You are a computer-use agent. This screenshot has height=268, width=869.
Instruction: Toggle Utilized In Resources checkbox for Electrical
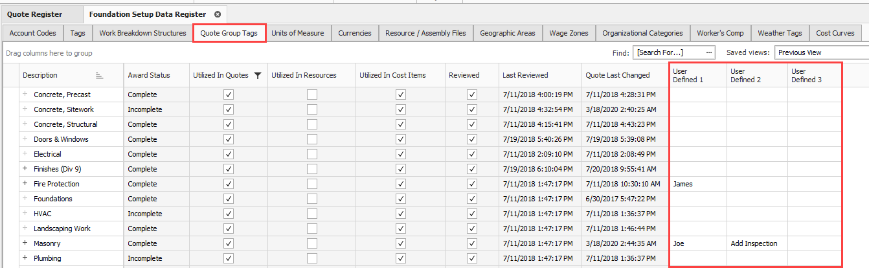tap(312, 154)
